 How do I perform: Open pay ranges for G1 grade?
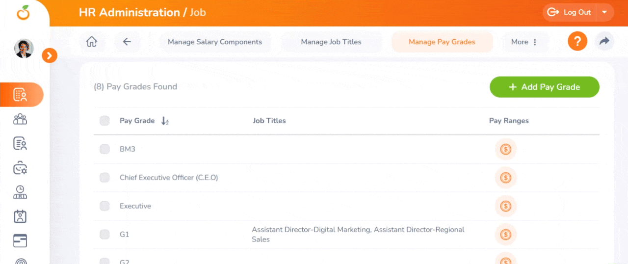[506, 235]
